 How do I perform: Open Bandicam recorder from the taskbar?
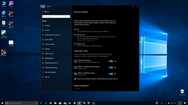click(94, 103)
